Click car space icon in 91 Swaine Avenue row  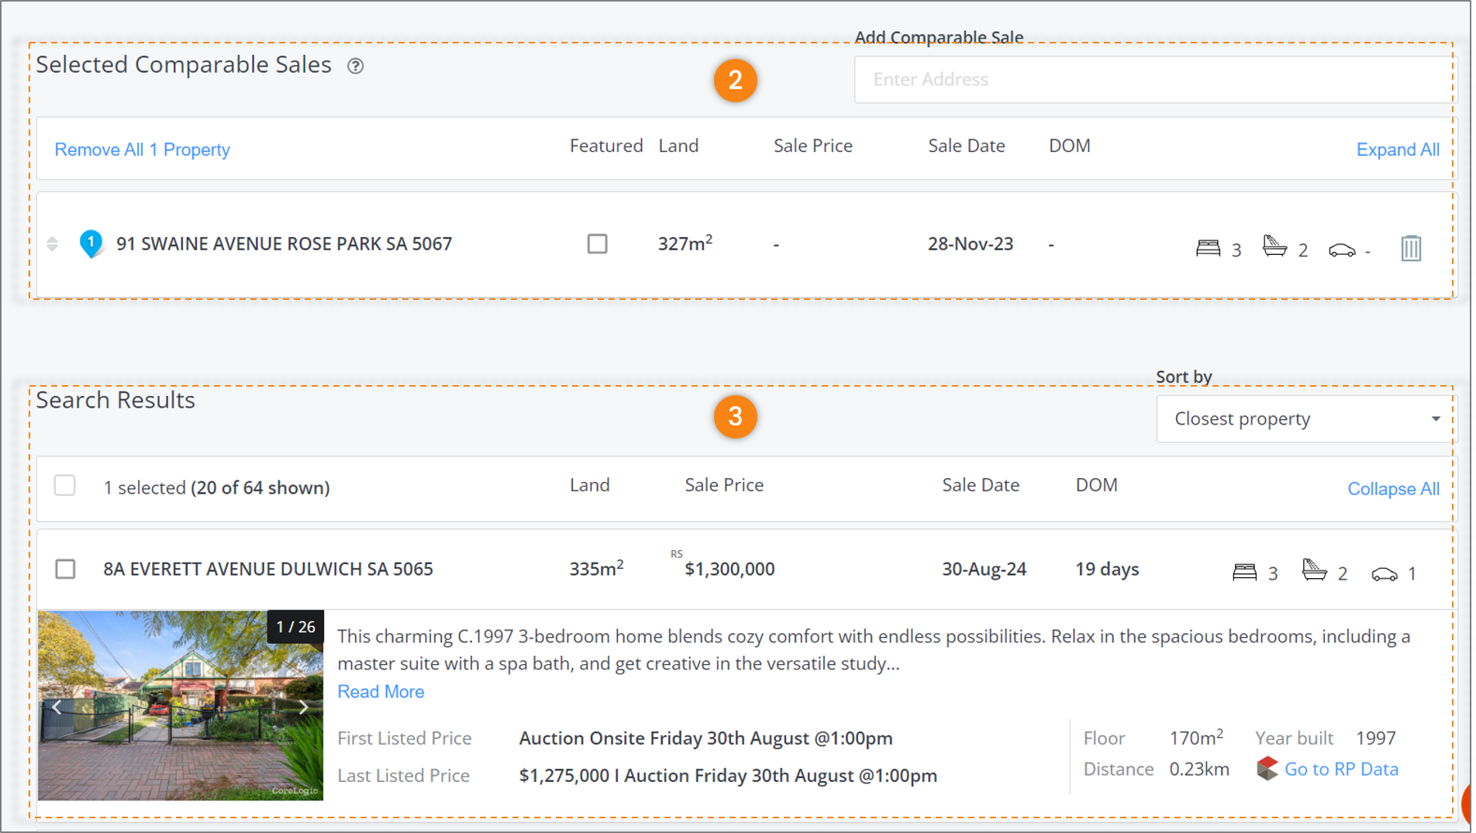coord(1342,250)
